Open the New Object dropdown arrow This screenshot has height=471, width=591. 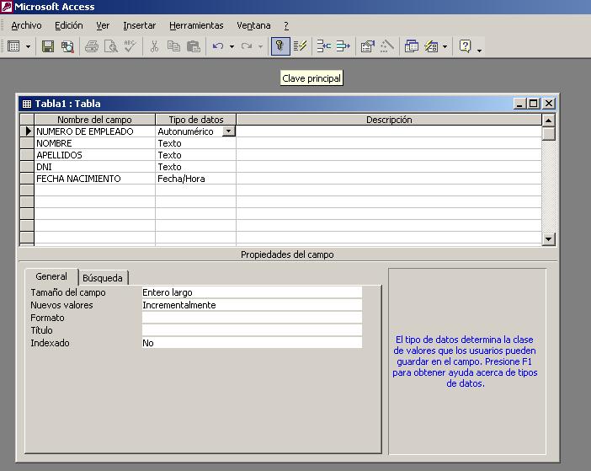pos(445,46)
